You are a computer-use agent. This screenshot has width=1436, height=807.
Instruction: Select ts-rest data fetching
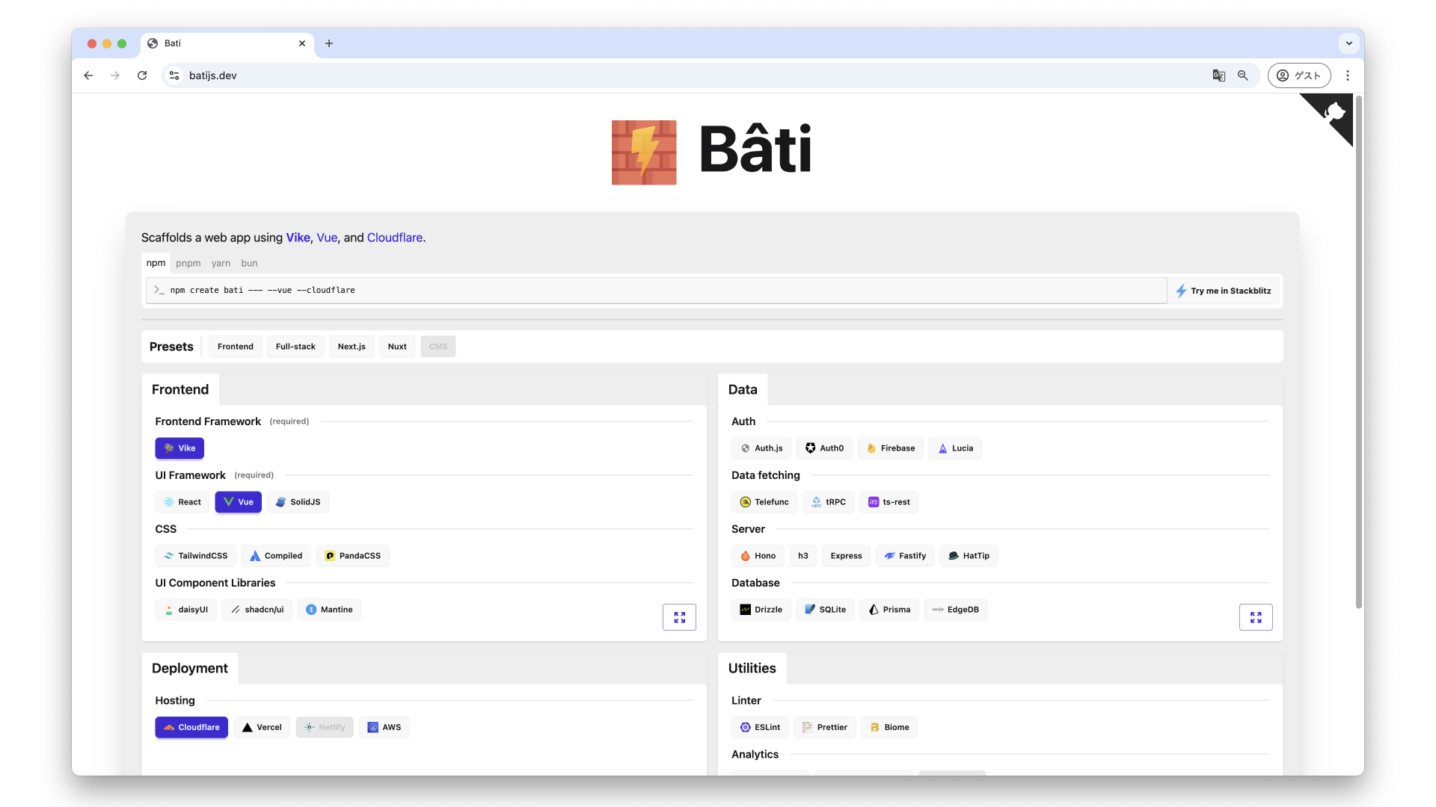[889, 502]
